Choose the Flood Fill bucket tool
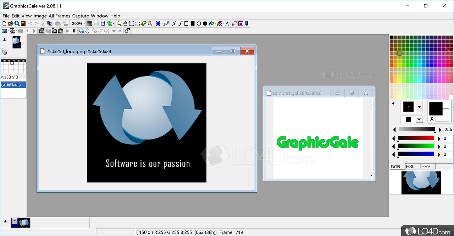Screen dimensions: 454x236 211,24
